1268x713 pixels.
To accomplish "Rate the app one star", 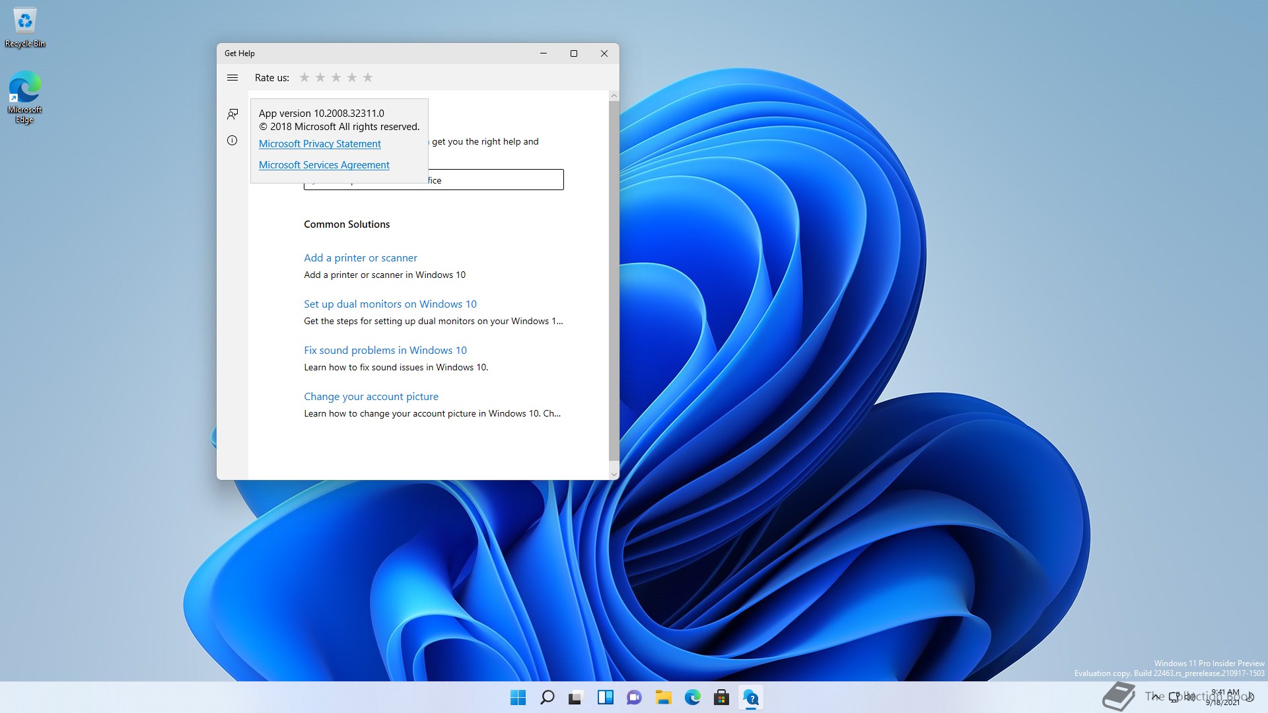I will click(x=304, y=78).
